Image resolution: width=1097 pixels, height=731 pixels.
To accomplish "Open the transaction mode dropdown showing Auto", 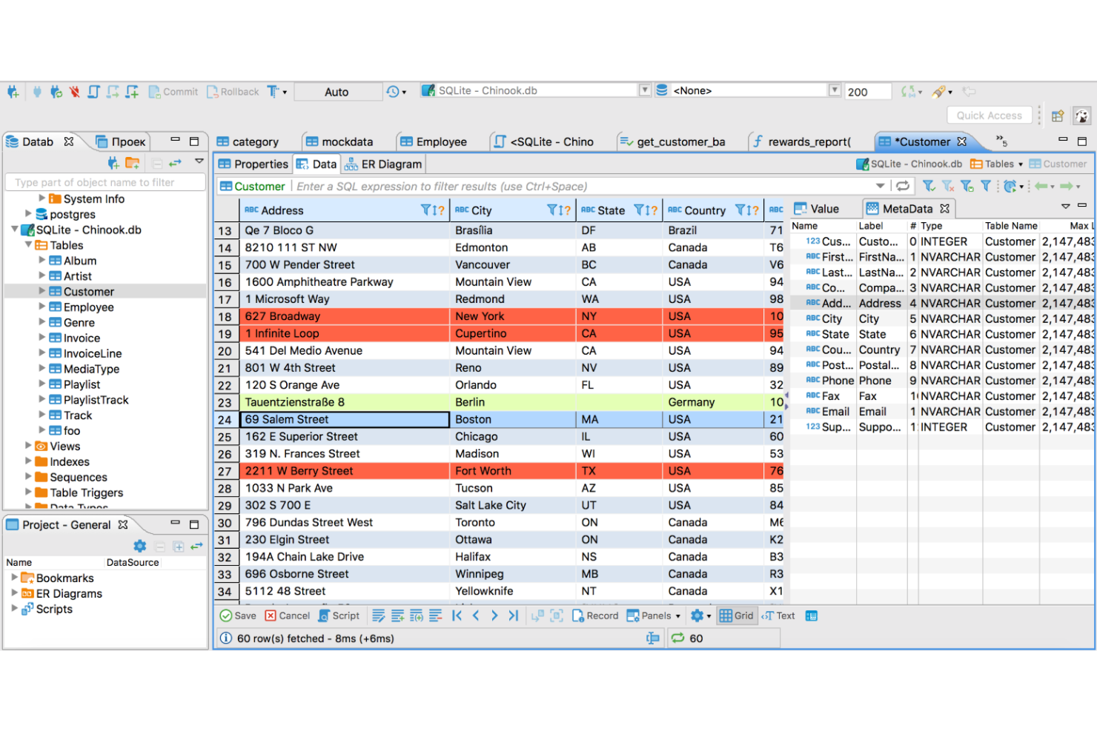I will click(x=337, y=91).
